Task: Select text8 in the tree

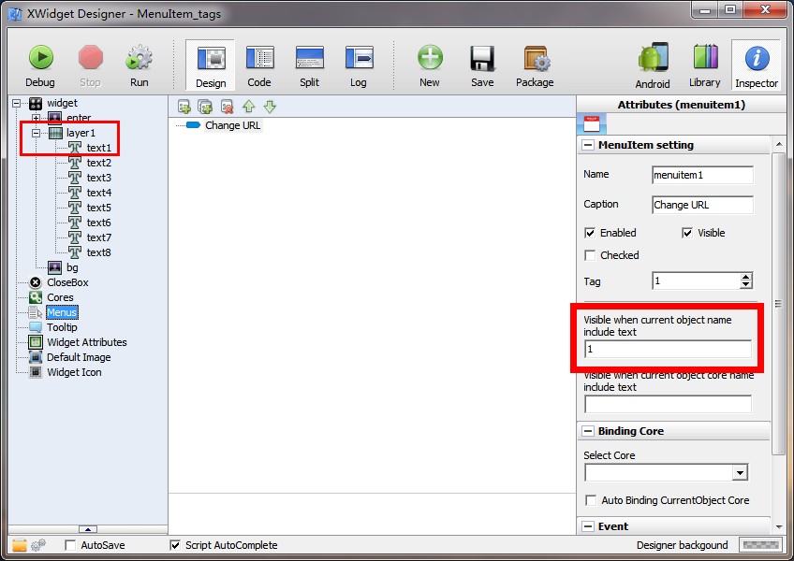Action: coord(98,252)
